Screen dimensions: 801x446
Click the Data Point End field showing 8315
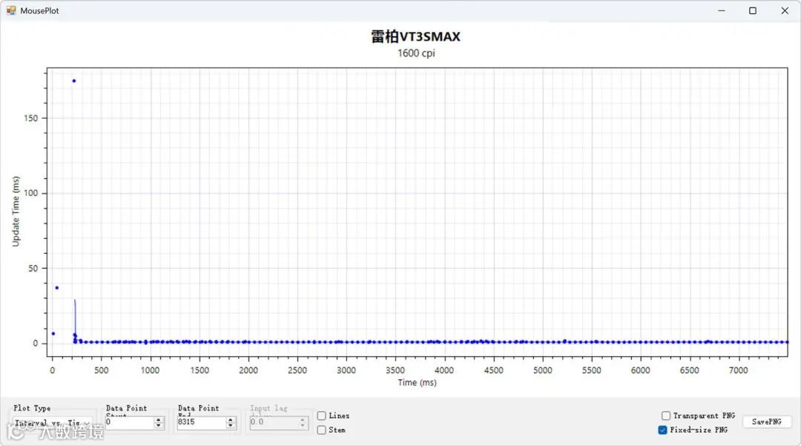[201, 422]
